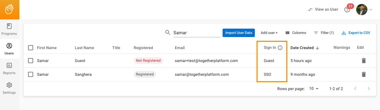Open the rows per page dropdown

(314, 89)
